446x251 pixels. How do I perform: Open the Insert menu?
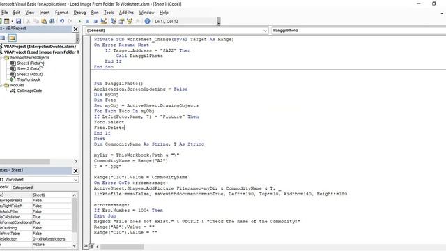(45, 13)
